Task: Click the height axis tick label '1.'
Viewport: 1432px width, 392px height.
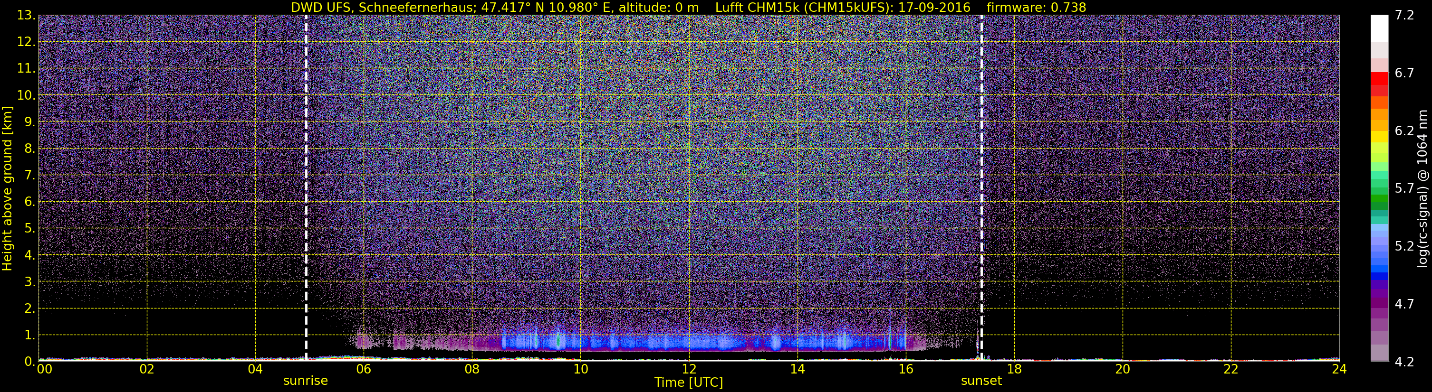Action: click(x=30, y=335)
